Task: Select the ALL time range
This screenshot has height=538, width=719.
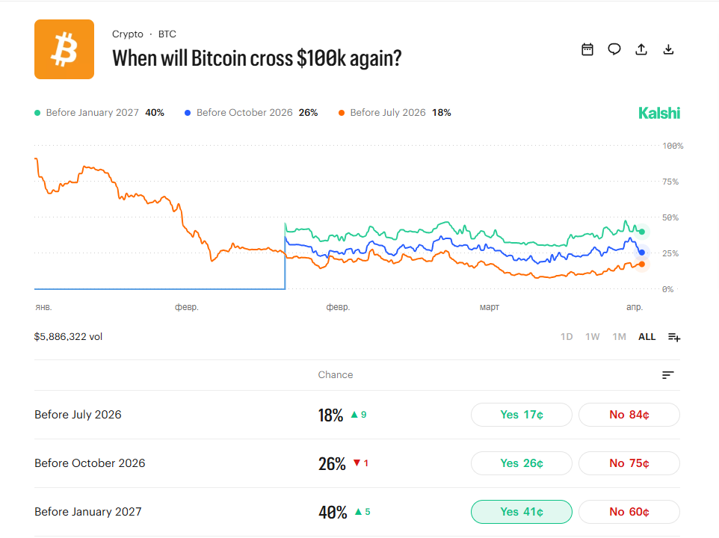Action: [647, 337]
